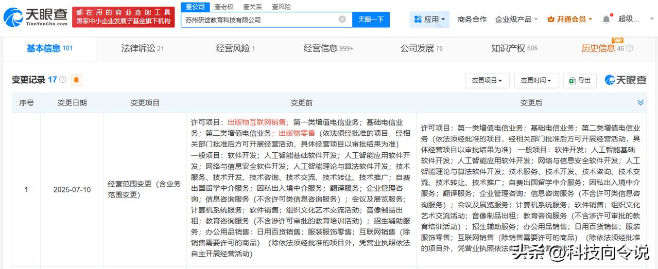658x269 pixels.
Task: Click the 导出 export button
Action: tap(580, 81)
